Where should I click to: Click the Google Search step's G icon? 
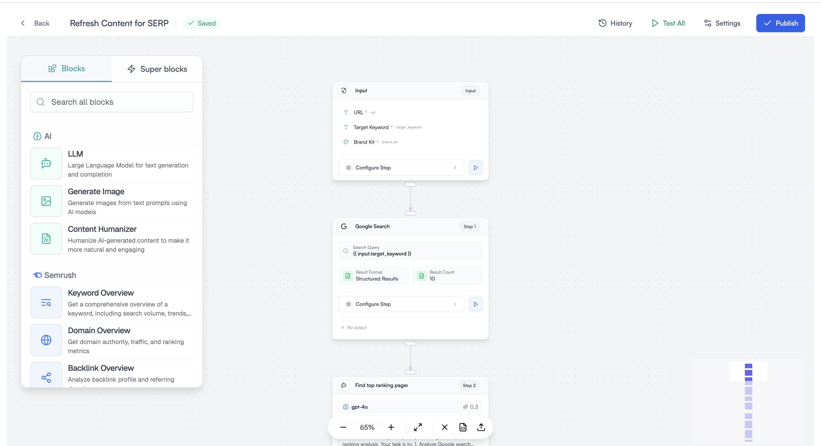pos(344,226)
